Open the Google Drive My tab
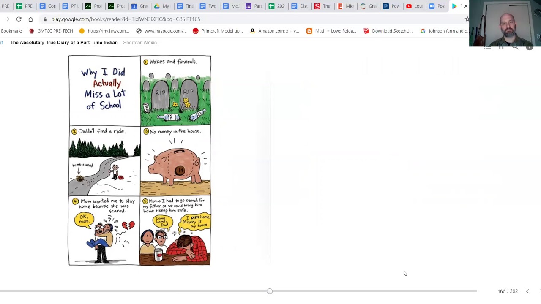This screenshot has width=541, height=304. pyautogui.click(x=161, y=6)
